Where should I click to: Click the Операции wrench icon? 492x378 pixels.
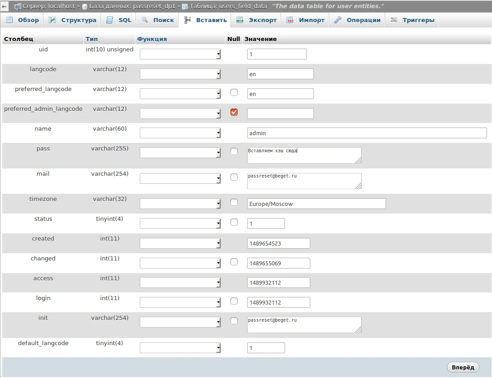coord(338,20)
